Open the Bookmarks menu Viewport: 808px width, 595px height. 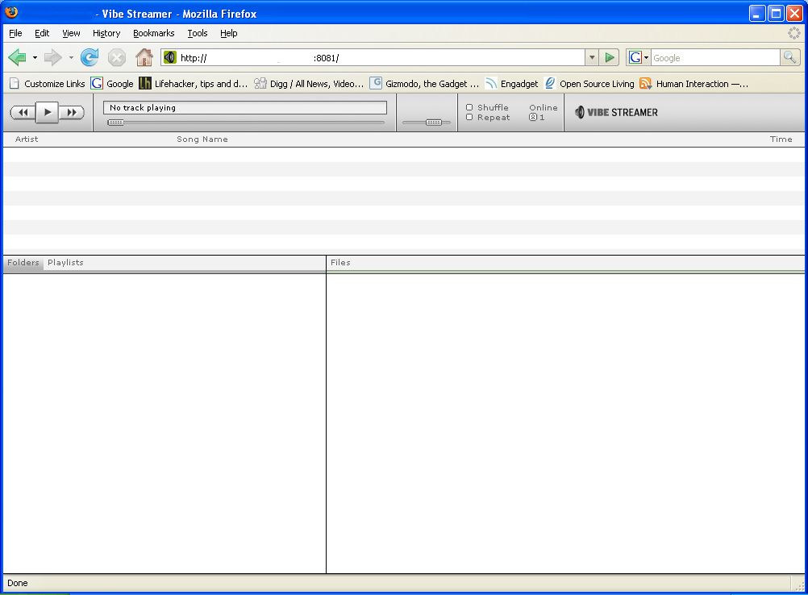tap(153, 33)
